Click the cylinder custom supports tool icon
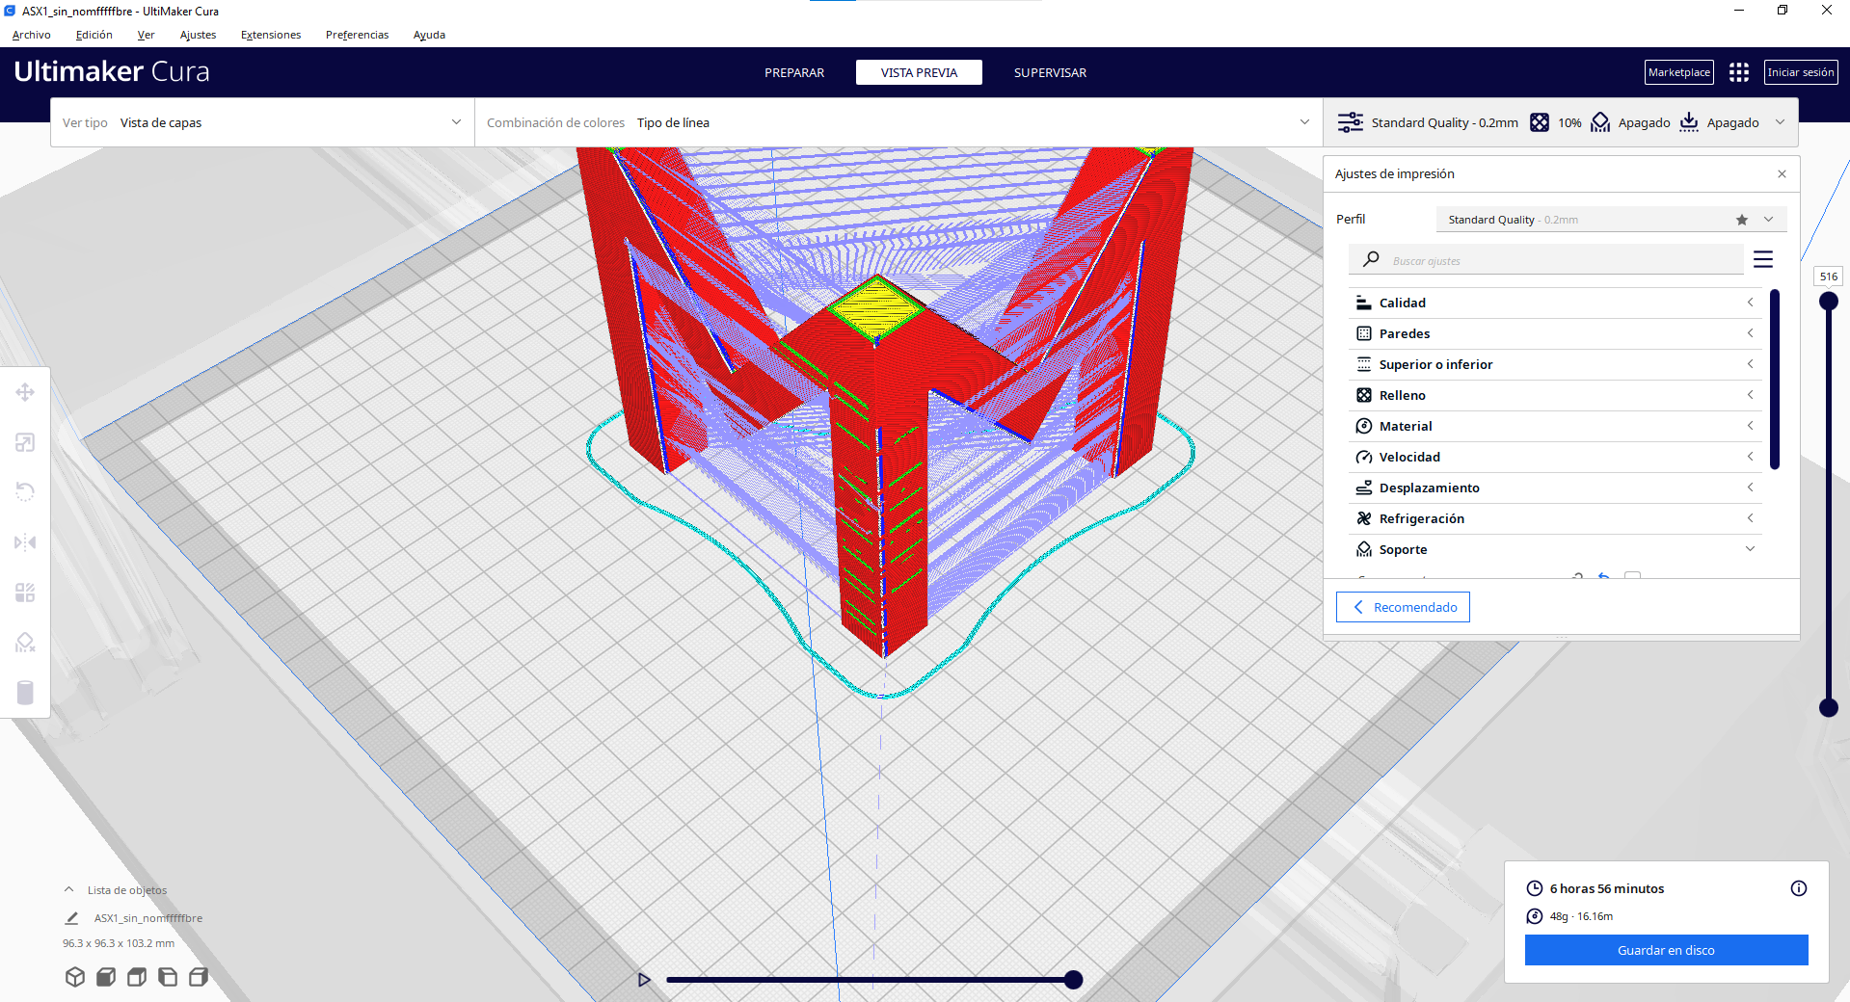 click(25, 693)
